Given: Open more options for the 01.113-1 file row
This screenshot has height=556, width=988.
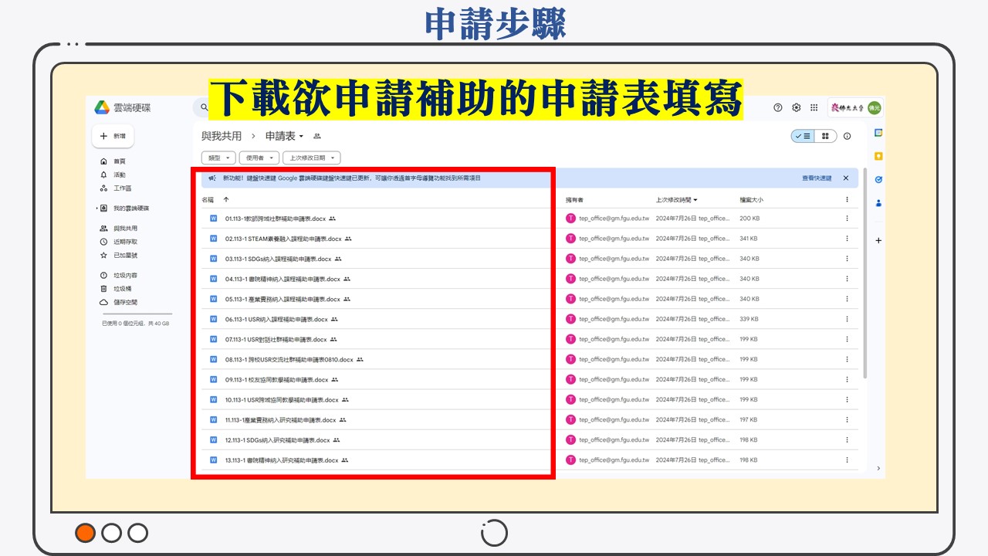Looking at the screenshot, I should tap(847, 219).
